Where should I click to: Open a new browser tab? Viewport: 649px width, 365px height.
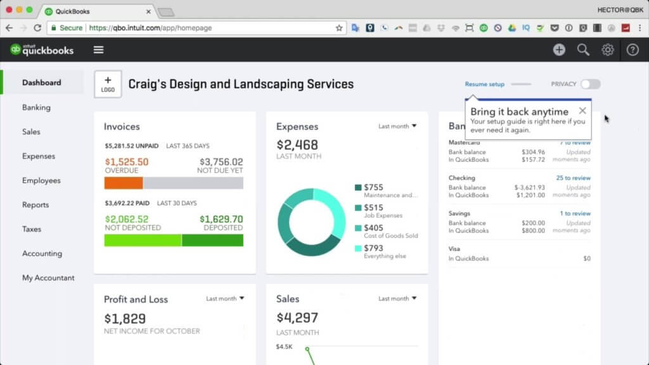click(x=166, y=12)
